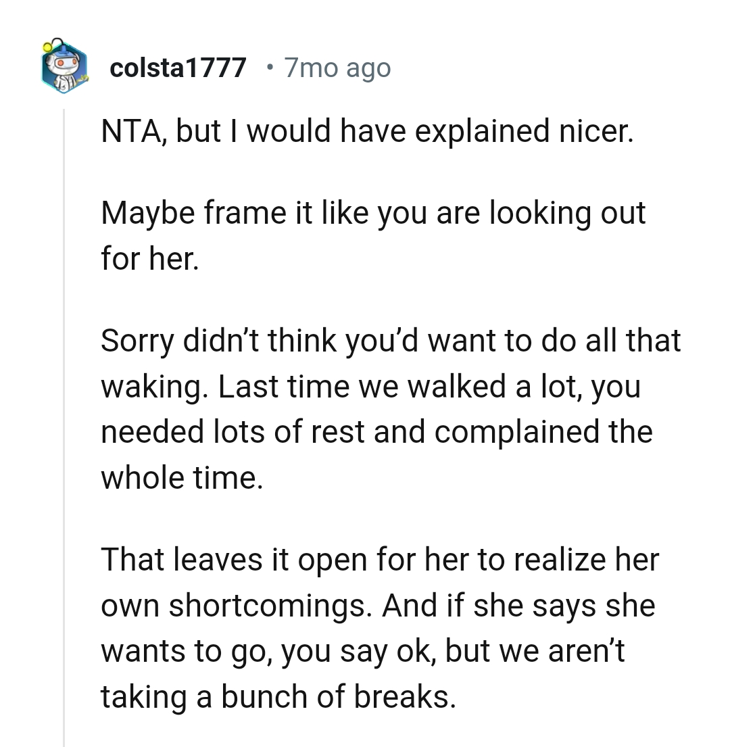Click the "for her." line of text
Image resolution: width=730 pixels, height=747 pixels.
coord(150,258)
